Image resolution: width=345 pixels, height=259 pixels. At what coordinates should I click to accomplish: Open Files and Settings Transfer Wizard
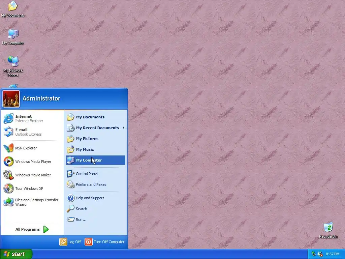pyautogui.click(x=32, y=202)
